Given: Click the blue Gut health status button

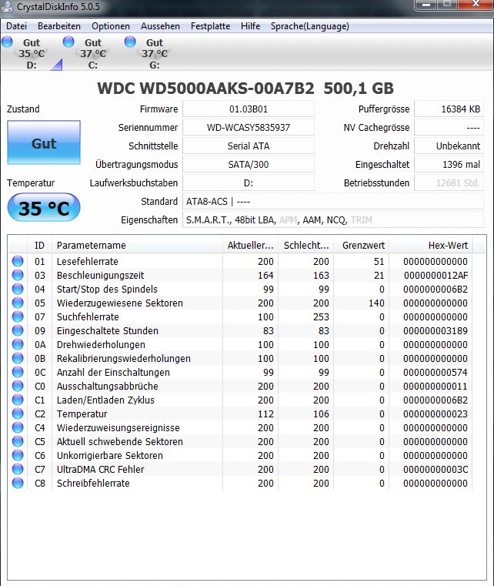Looking at the screenshot, I should click(x=44, y=142).
